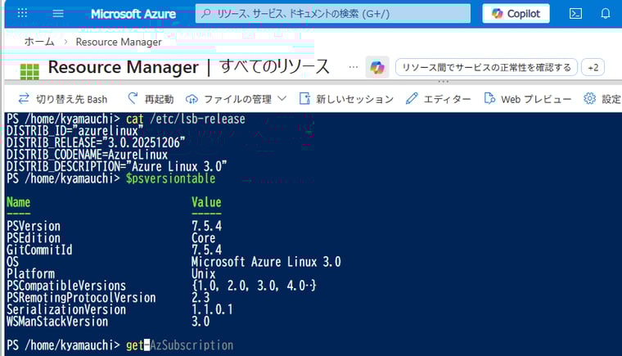Click the Value column header
This screenshot has width=622, height=356.
(206, 202)
